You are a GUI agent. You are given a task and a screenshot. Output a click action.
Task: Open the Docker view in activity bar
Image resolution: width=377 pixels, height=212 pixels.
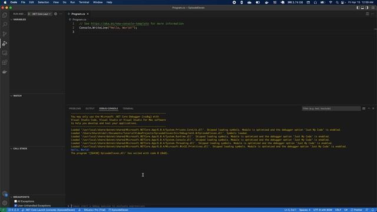pos(5,72)
